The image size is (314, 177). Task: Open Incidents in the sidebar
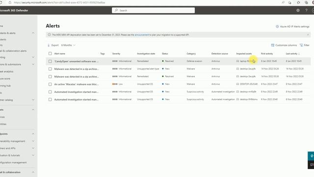tap(3, 39)
